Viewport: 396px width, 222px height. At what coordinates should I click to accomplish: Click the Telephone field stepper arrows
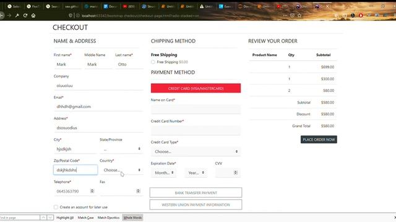pos(92,191)
